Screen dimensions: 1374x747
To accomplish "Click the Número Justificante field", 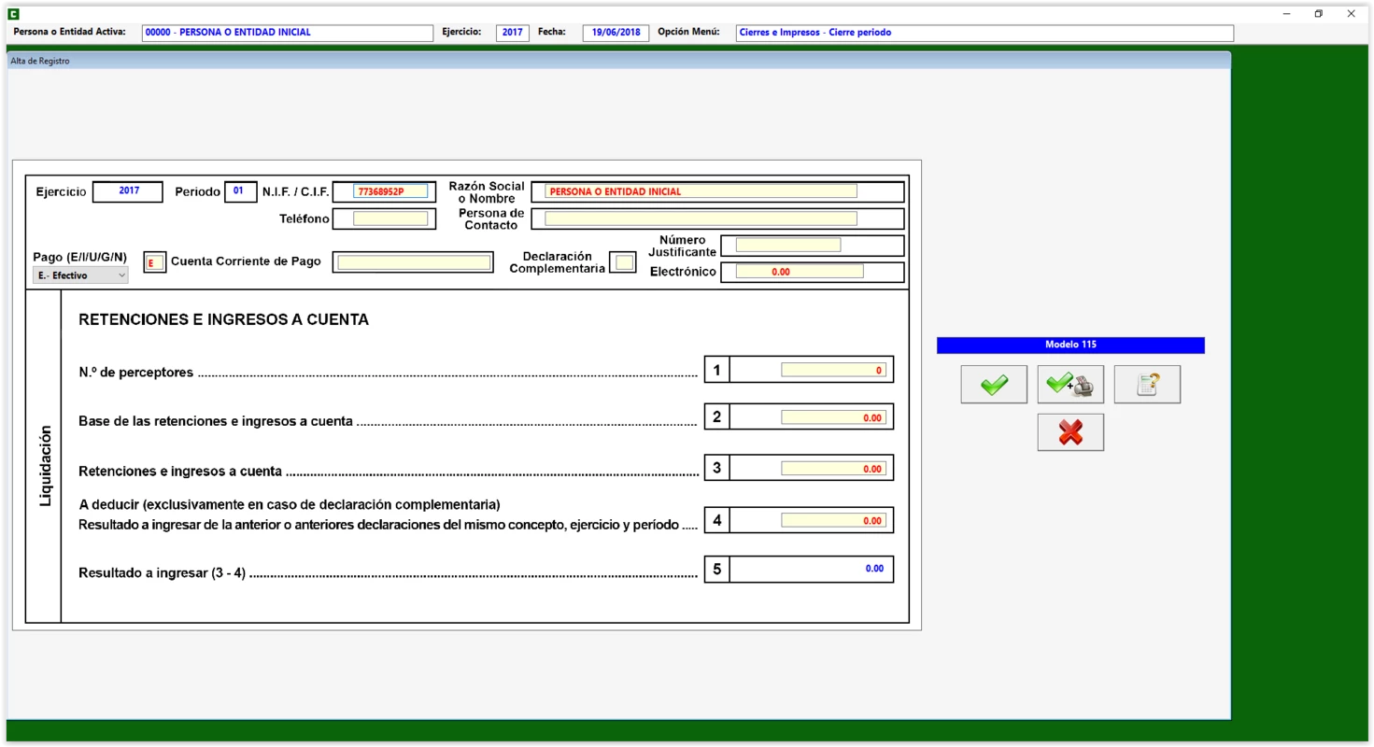I will (787, 245).
